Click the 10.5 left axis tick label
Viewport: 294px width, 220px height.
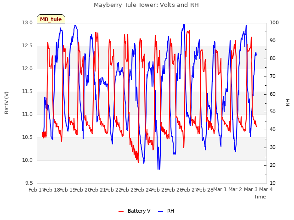coord(27,137)
